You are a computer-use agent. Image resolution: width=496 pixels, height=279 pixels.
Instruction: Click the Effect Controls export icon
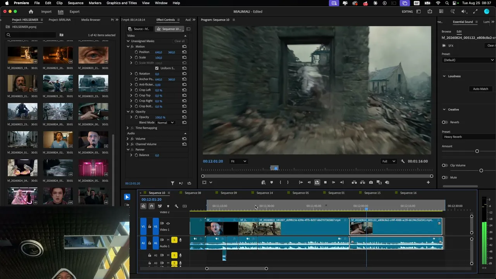click(189, 183)
